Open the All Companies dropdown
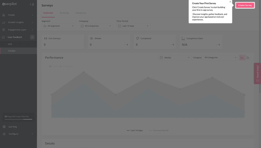This screenshot has width=261, height=148. (96, 26)
